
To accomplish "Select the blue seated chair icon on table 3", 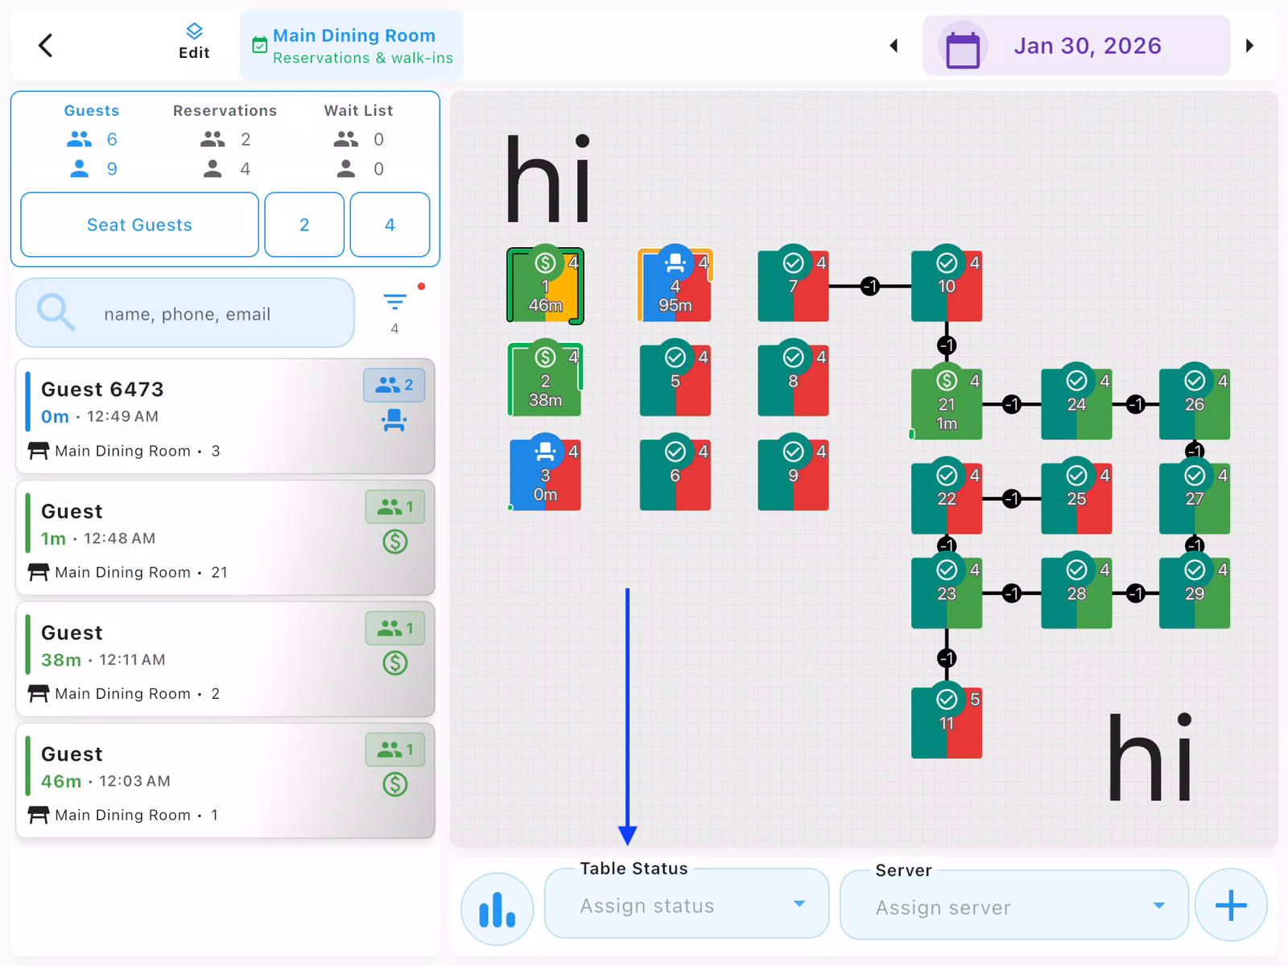I will point(545,449).
